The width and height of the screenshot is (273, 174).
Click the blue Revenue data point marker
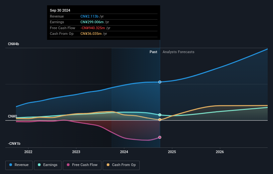coord(160,82)
